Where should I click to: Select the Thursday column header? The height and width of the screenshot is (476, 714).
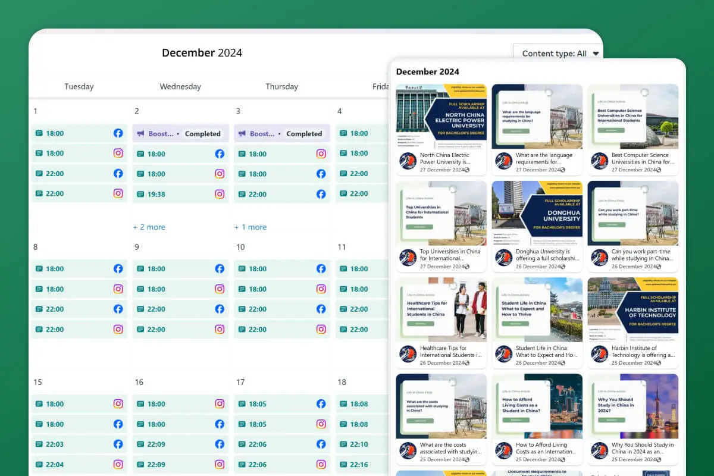click(x=282, y=86)
